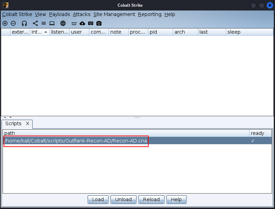
Task: Click the Unload button
Action: point(123,200)
